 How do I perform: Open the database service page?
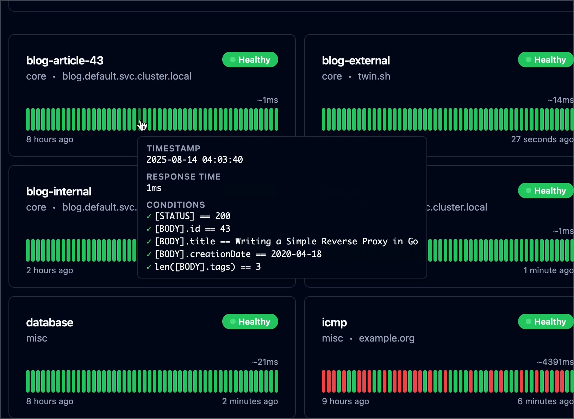[x=49, y=322]
